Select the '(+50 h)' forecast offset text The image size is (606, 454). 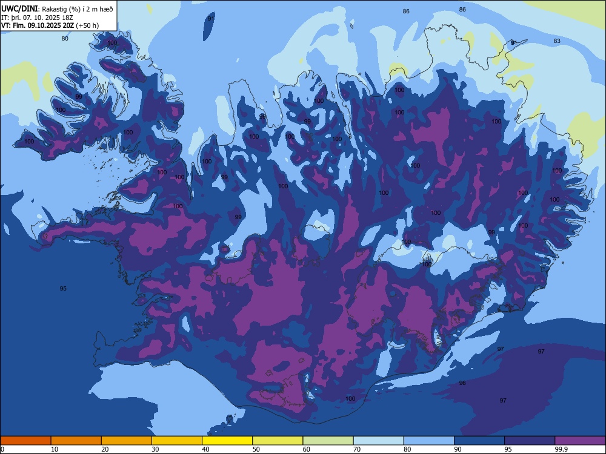[x=87, y=25]
